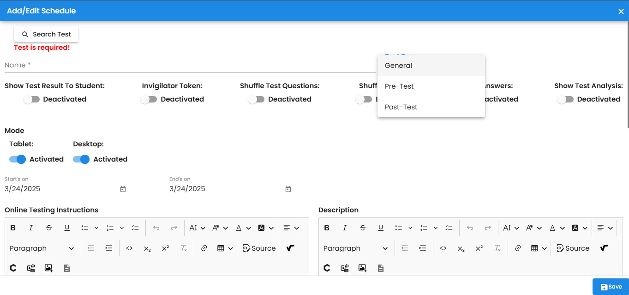Open insert table dropdown in Description editor
This screenshot has height=295, width=629.
pos(539,248)
